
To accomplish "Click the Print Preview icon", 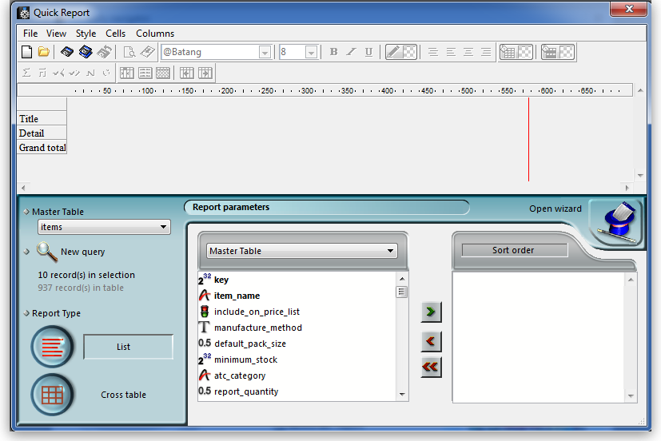I will (129, 52).
